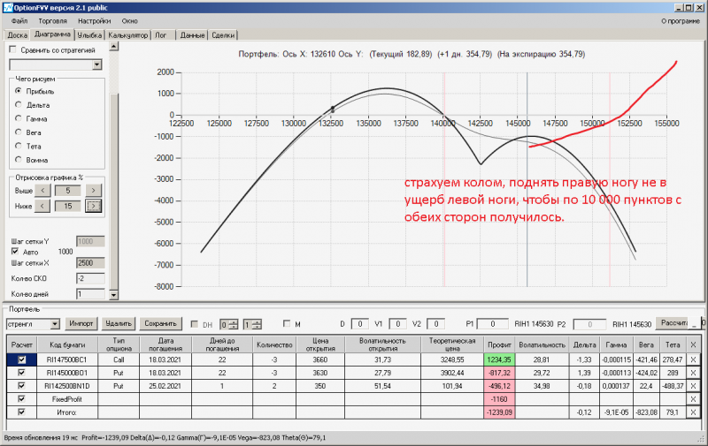Uncheck the Расчет box for Итого

click(21, 412)
